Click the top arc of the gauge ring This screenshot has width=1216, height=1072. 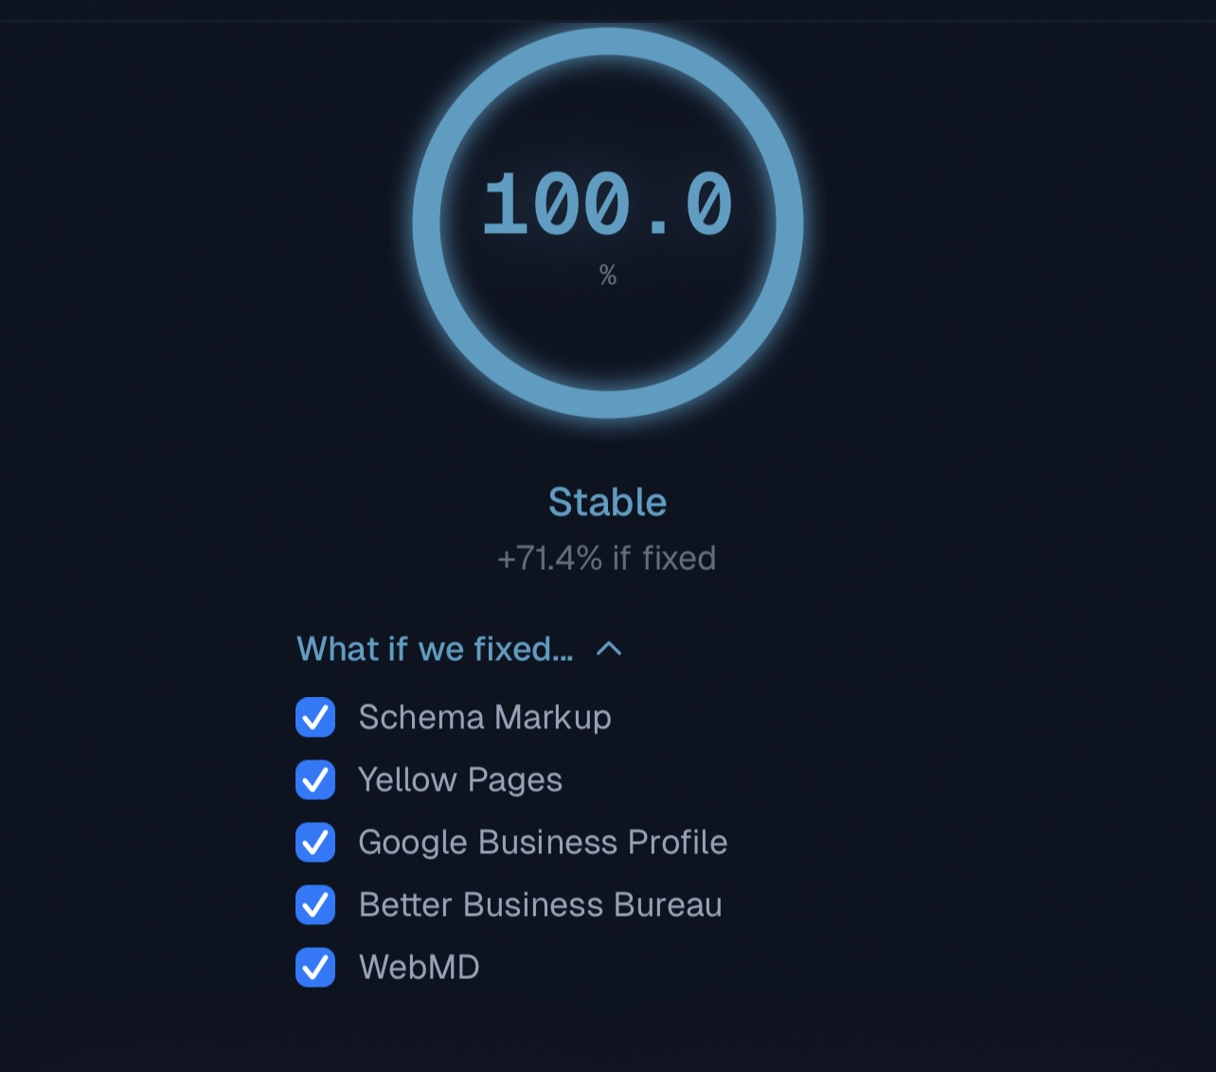[608, 42]
